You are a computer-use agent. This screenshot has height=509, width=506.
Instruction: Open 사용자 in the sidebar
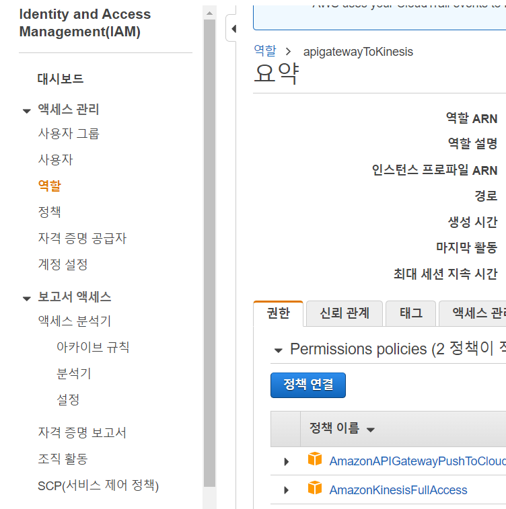pos(56,160)
